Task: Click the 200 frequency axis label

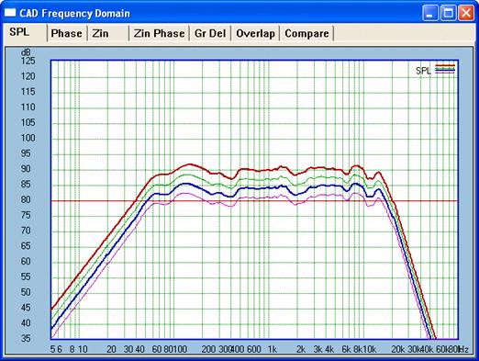Action: point(208,349)
